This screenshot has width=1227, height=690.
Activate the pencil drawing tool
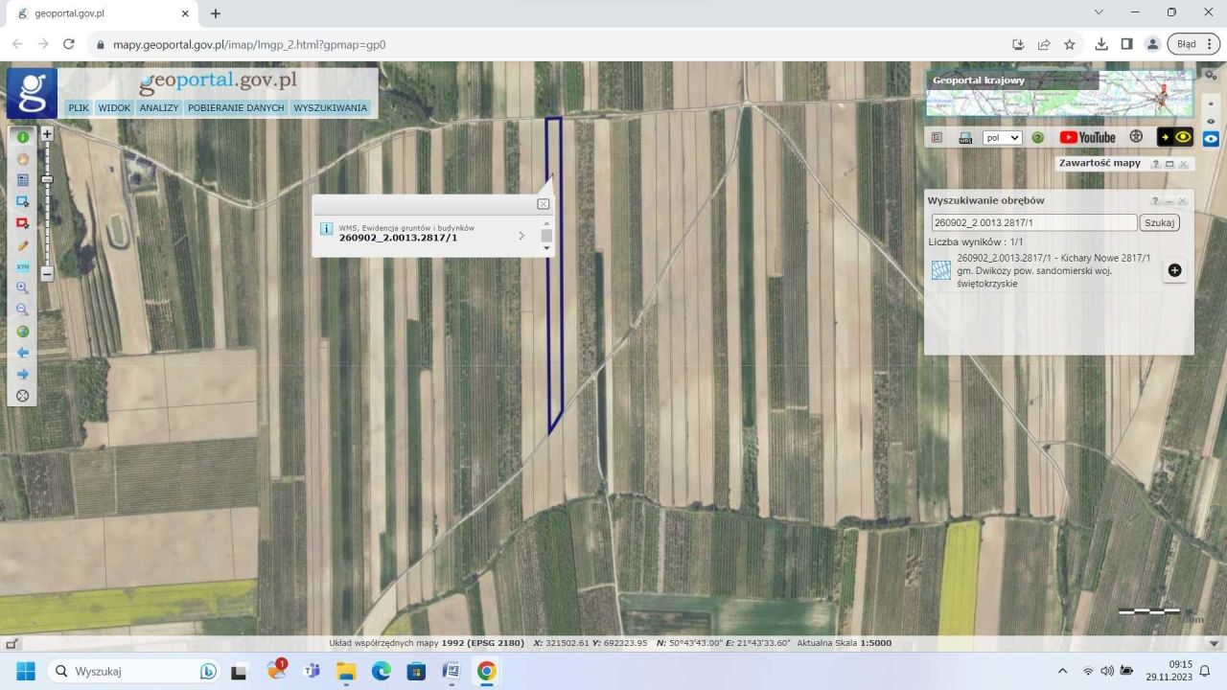pos(23,245)
